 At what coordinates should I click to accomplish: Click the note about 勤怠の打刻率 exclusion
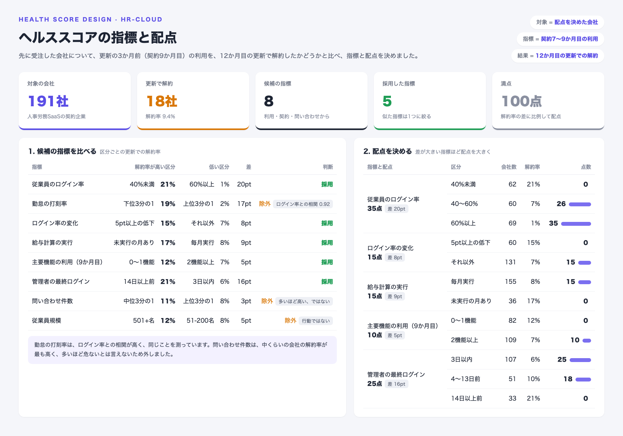click(x=182, y=350)
